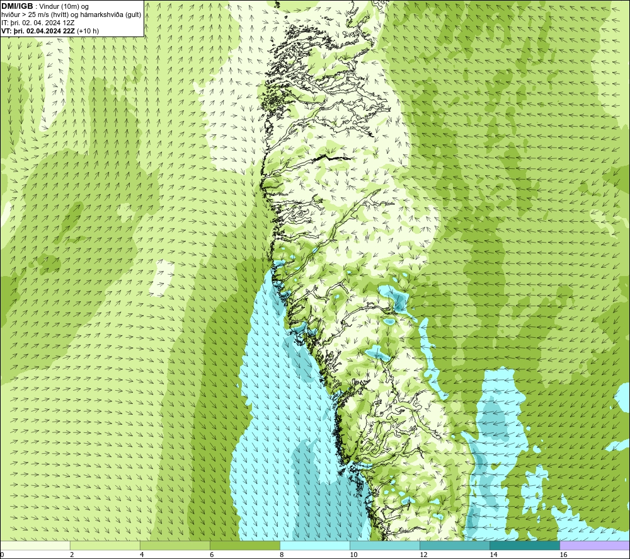Viewport: 630px width, 559px height.
Task: Click the legend value 2
Action: (72, 555)
